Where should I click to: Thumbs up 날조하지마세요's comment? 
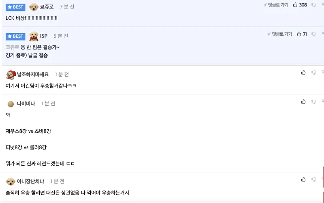coord(303,73)
